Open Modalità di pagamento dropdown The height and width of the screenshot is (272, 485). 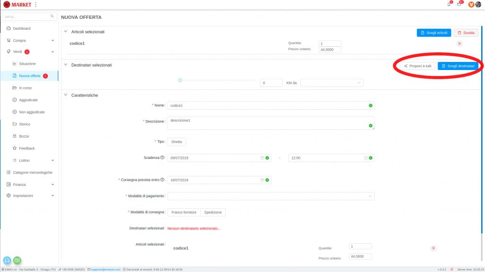[x=271, y=196]
